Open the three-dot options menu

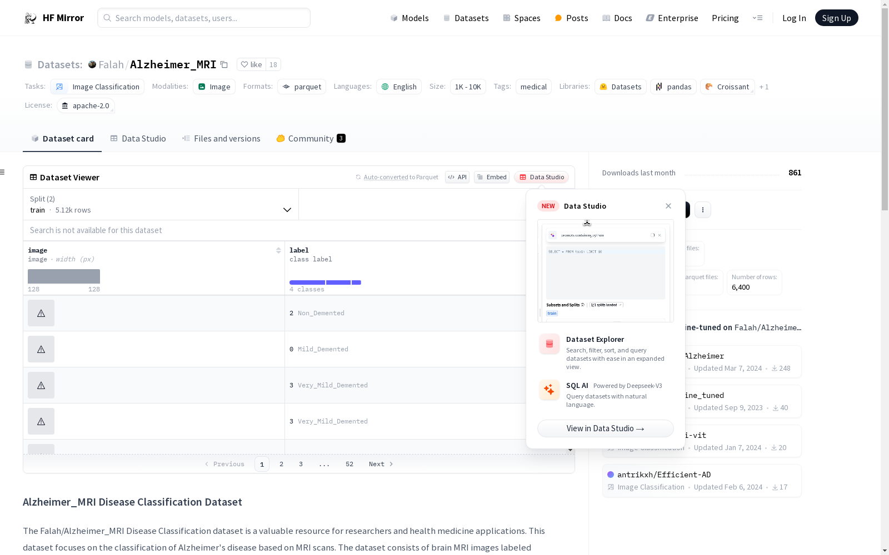coord(703,209)
